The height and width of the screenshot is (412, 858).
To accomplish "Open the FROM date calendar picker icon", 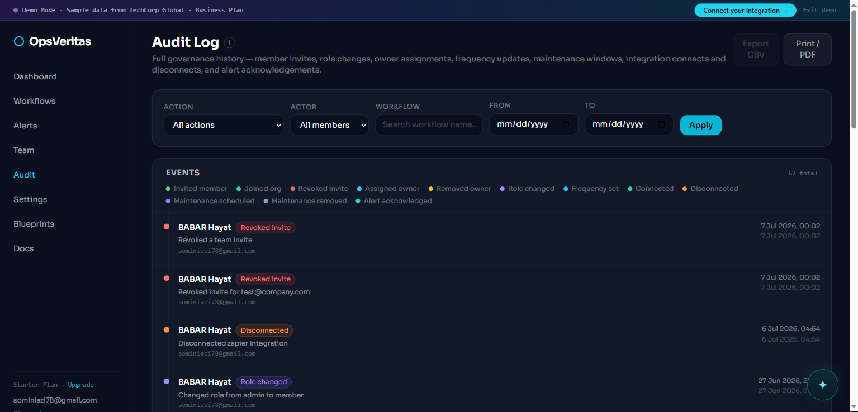I will point(566,124).
